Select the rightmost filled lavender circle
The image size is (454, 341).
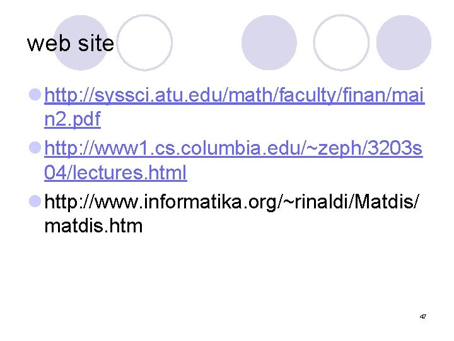[404, 43]
